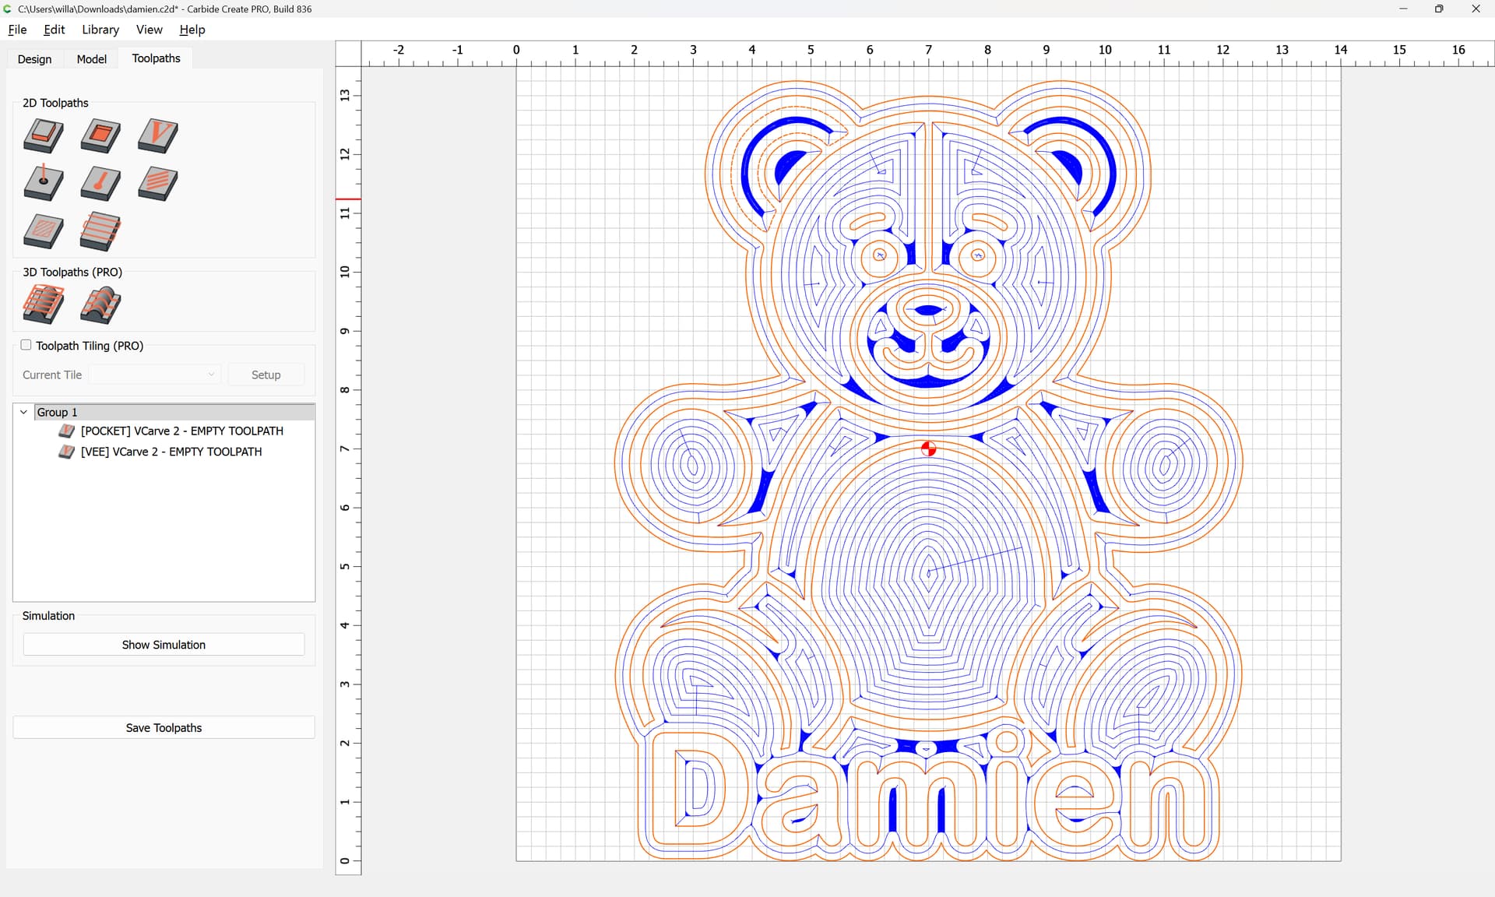1495x897 pixels.
Task: Collapse the Group 1 tree node
Action: coord(23,412)
